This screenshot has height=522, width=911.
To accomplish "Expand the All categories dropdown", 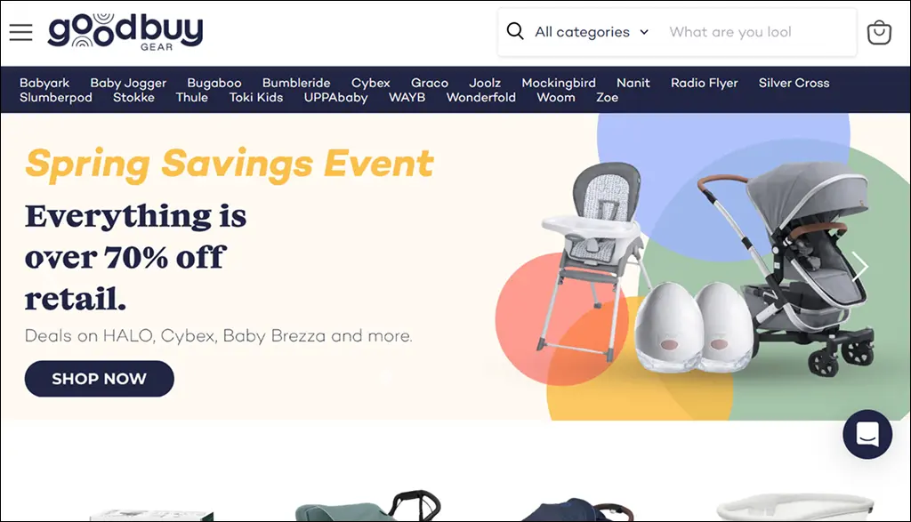I will click(x=592, y=32).
